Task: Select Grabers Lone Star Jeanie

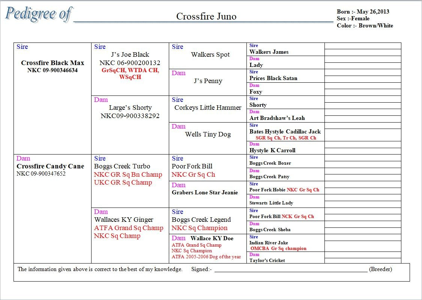Action: tap(205, 192)
